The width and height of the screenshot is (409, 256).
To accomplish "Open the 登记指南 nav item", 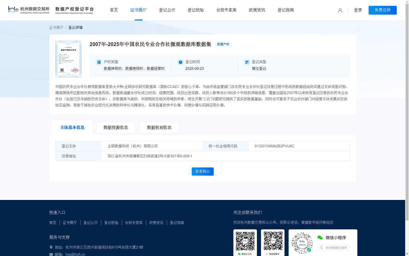I will [286, 10].
